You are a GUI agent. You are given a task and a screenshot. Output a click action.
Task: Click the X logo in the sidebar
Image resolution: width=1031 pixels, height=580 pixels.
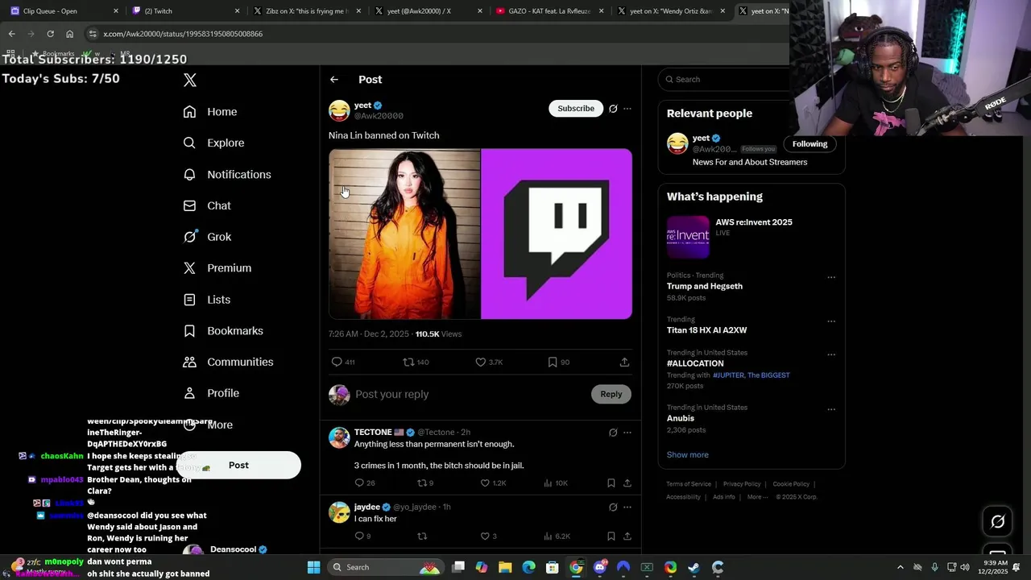click(190, 80)
